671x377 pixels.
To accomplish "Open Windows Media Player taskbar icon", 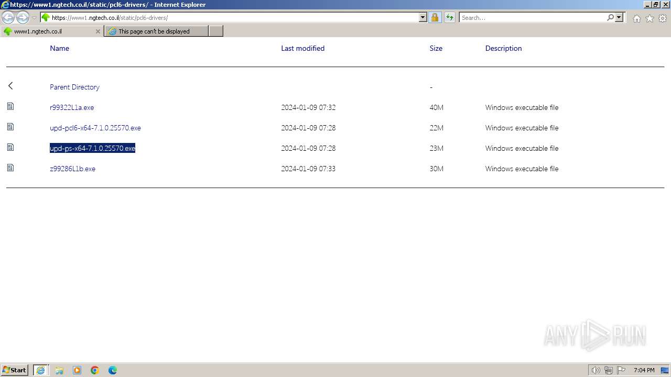I will tap(77, 370).
